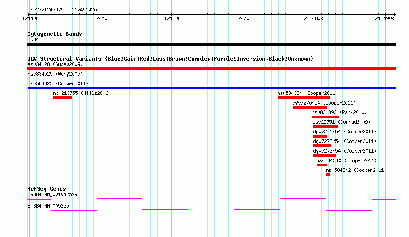Select the thick blue nsv584323 gain bar

coord(211,88)
